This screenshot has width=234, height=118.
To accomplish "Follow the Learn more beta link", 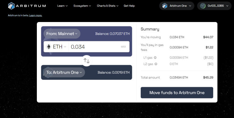I will click(36, 15).
